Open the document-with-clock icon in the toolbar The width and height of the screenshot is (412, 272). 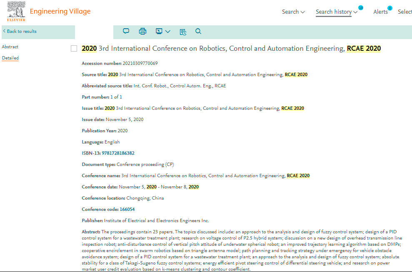coord(183,32)
